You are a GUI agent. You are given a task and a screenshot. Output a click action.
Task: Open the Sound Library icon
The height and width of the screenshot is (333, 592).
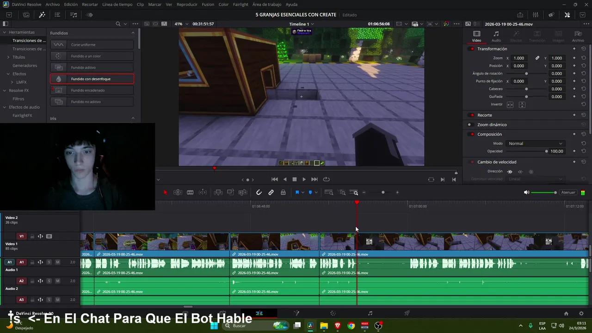point(74,15)
